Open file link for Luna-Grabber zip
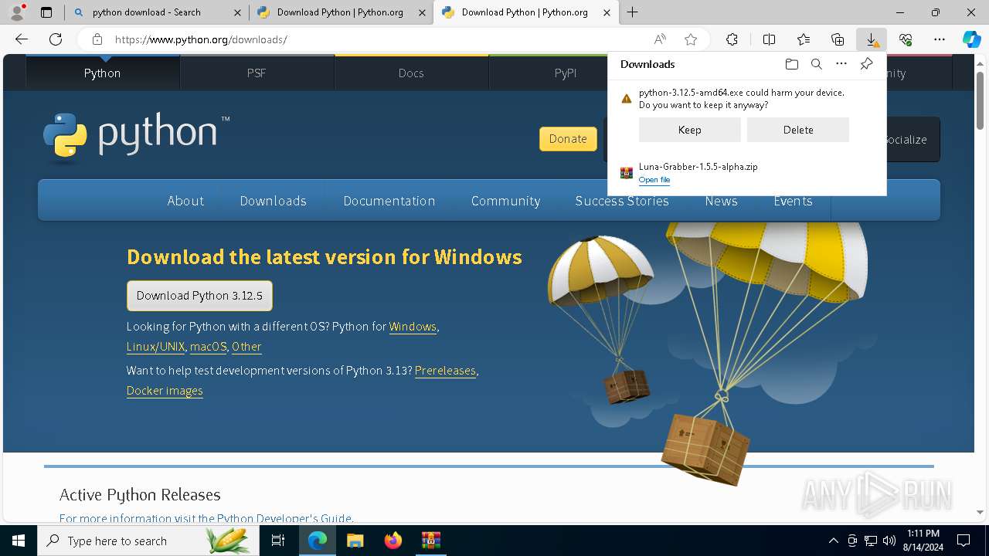This screenshot has height=556, width=989. click(654, 180)
